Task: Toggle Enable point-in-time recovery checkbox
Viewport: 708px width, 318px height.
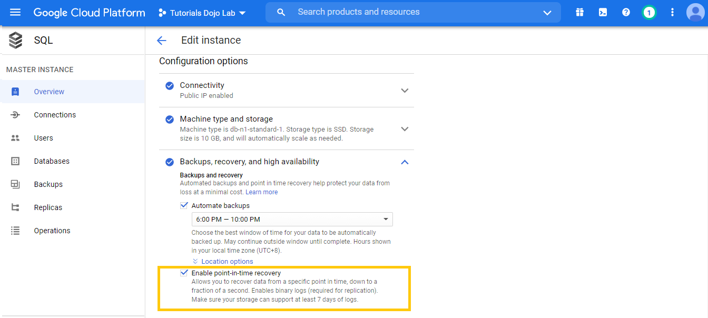Action: coord(184,273)
